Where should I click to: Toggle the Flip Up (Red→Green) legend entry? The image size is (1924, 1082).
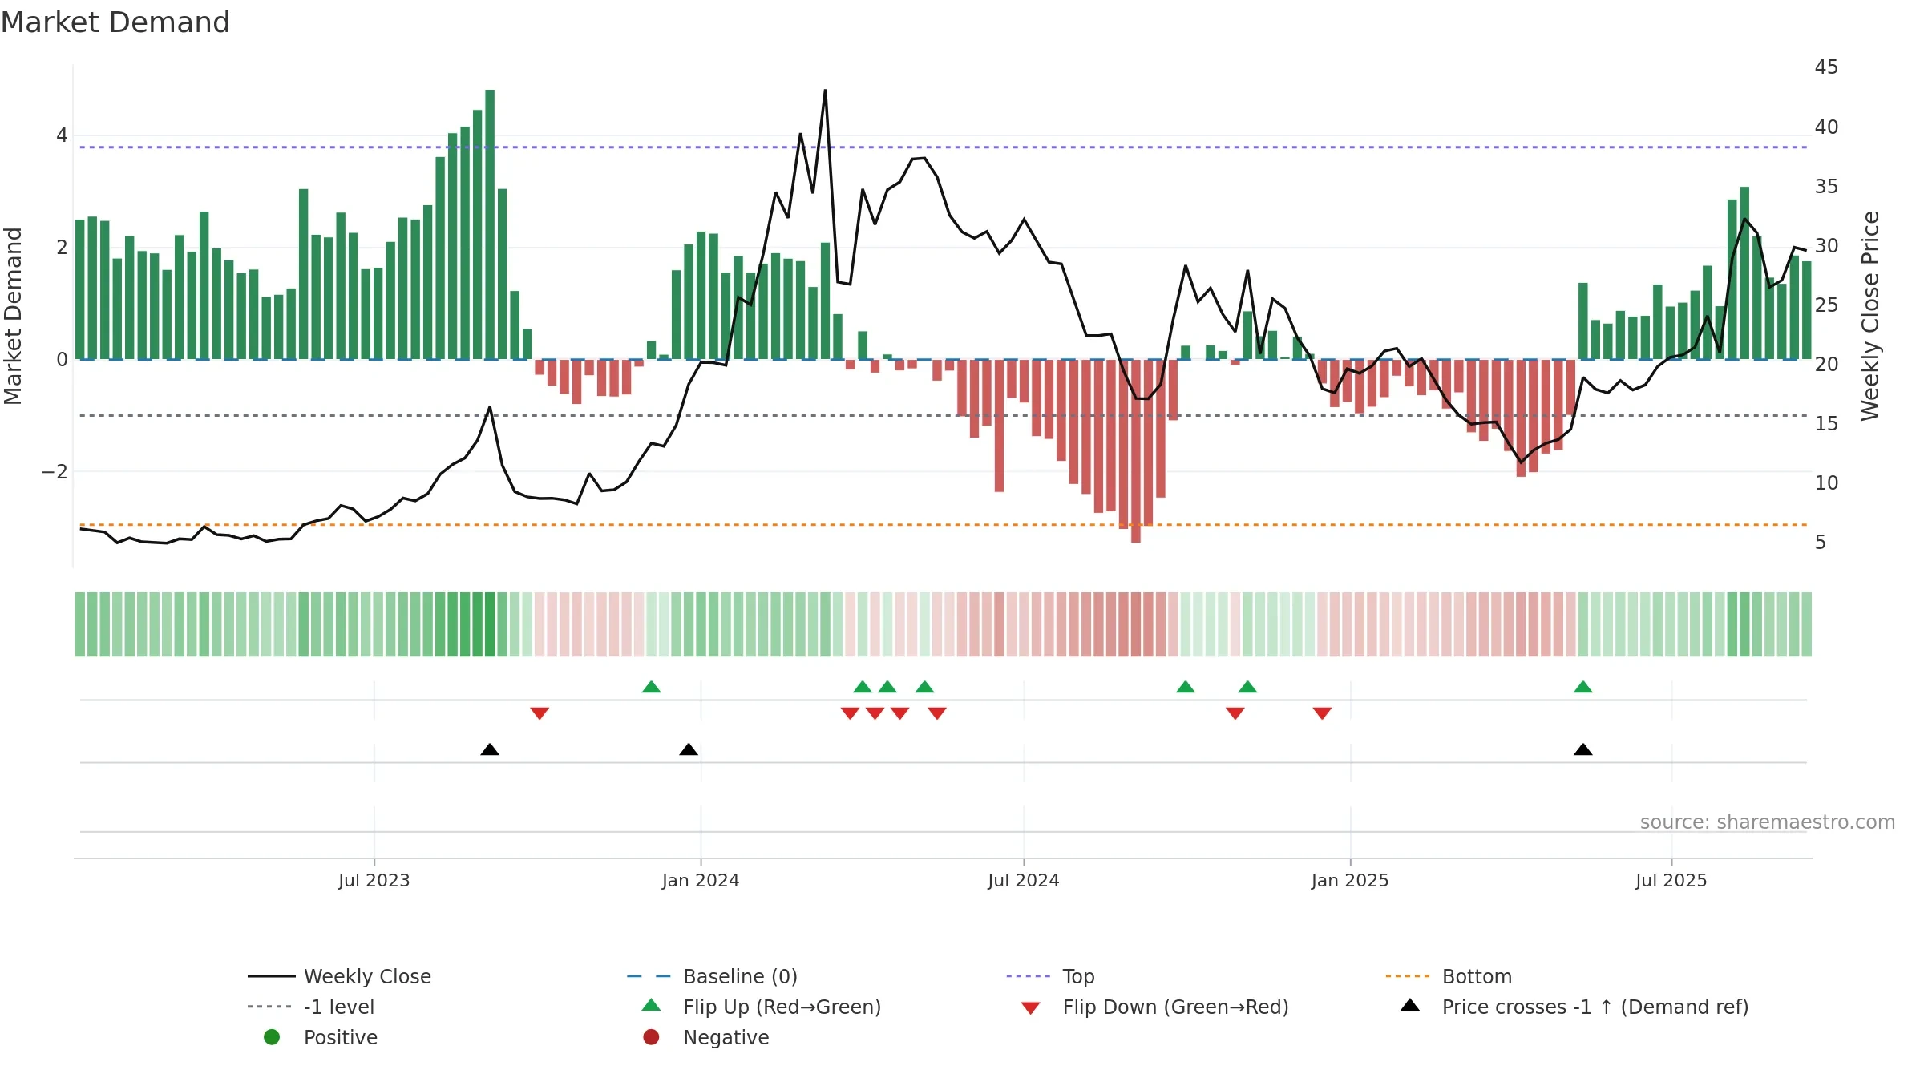point(762,1007)
